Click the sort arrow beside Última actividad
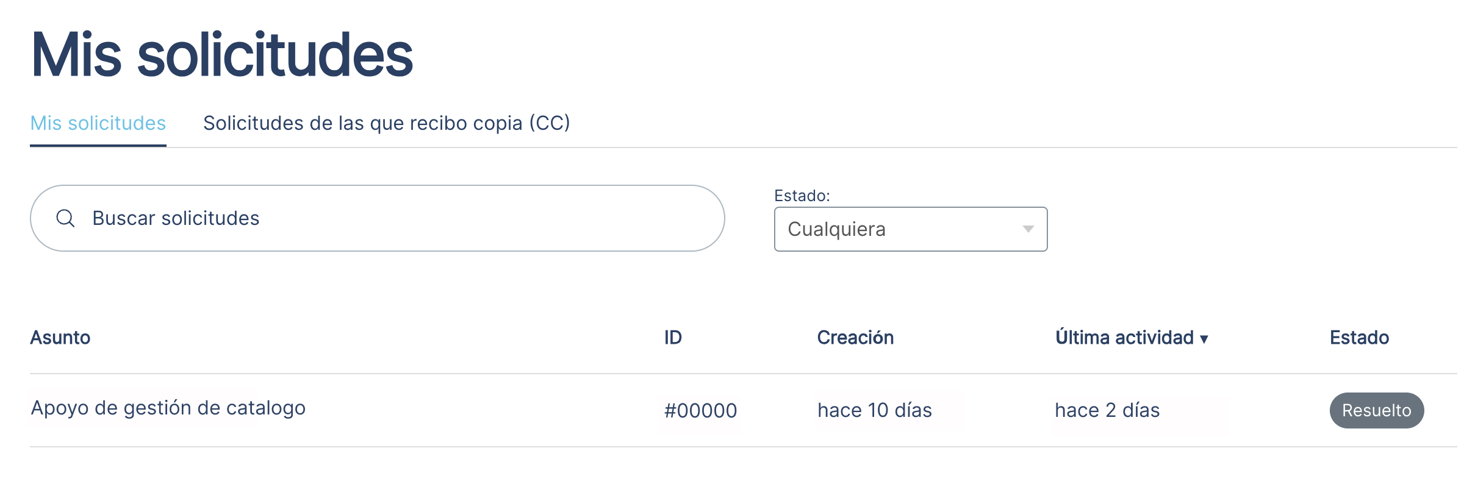 click(x=1204, y=339)
